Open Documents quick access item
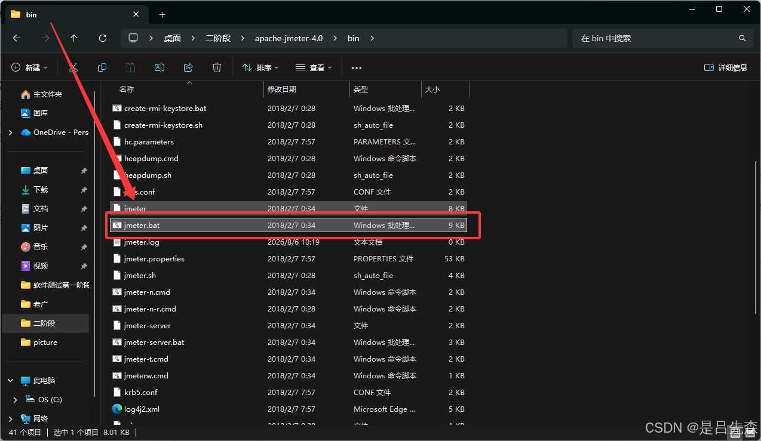761x441 pixels. click(x=47, y=209)
